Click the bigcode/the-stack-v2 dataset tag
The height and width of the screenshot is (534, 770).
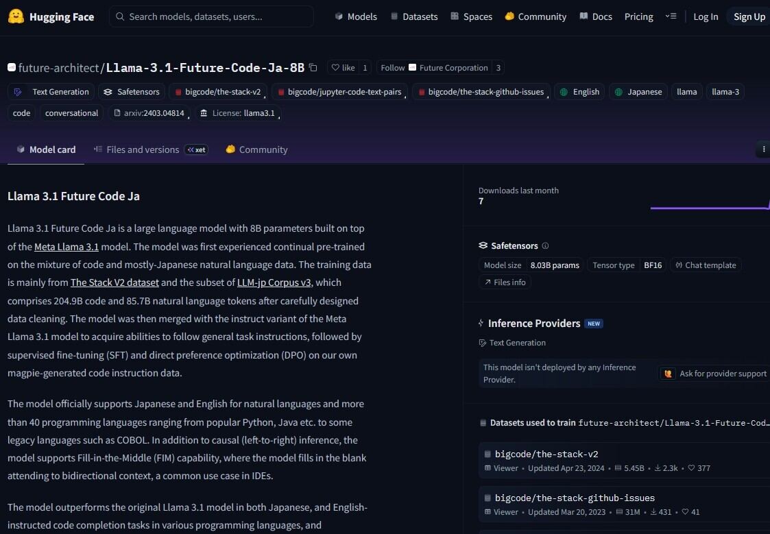(x=218, y=92)
